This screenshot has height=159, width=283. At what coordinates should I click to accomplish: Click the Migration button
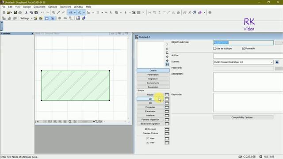point(153,79)
